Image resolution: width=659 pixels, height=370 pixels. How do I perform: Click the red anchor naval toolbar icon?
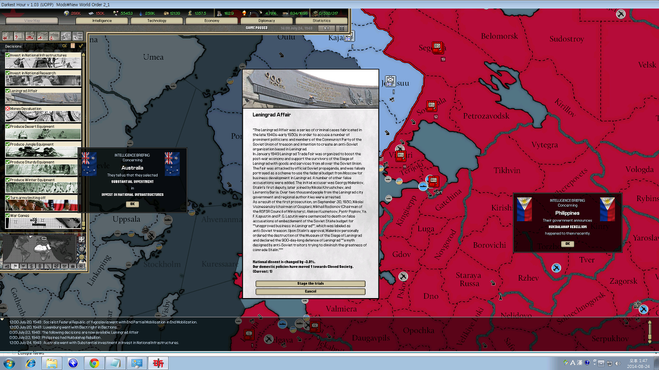click(x=54, y=36)
